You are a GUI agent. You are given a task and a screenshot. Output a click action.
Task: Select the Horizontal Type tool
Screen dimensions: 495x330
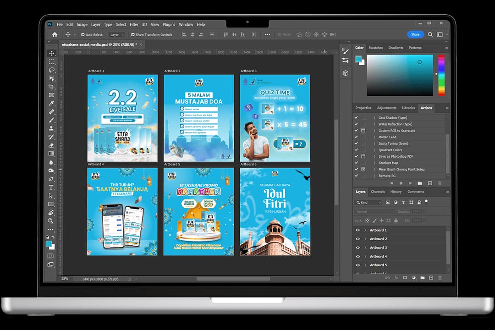point(51,187)
